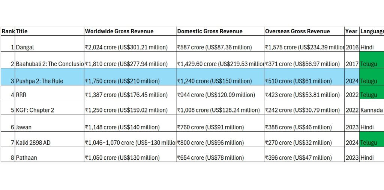Click green Telugu cell in Baahubali 2 row
Screen dimensions: 384x190
click(372, 60)
